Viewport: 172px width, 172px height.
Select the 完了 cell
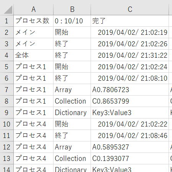tap(130, 21)
